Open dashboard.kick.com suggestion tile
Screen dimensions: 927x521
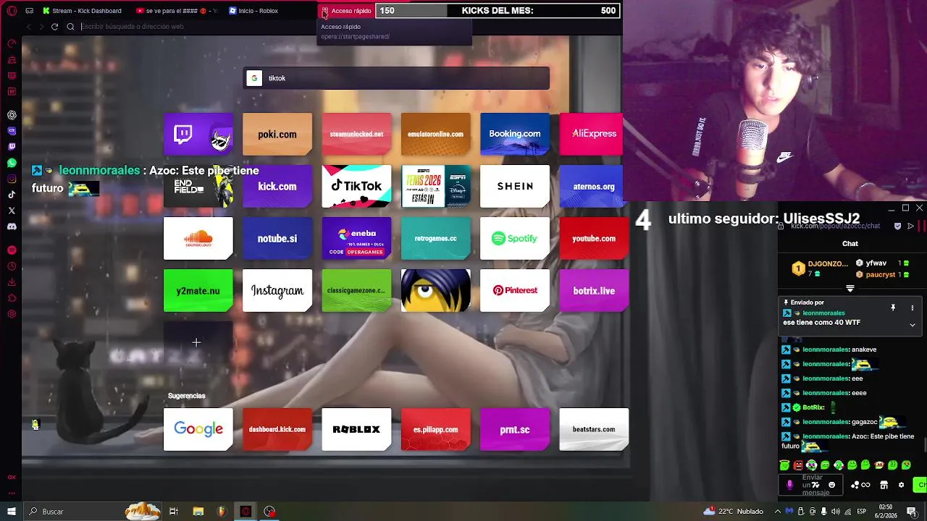[x=277, y=429]
